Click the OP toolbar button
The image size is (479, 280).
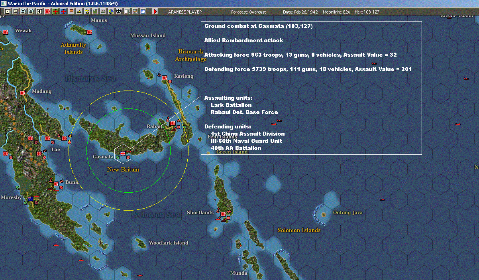coord(127,12)
